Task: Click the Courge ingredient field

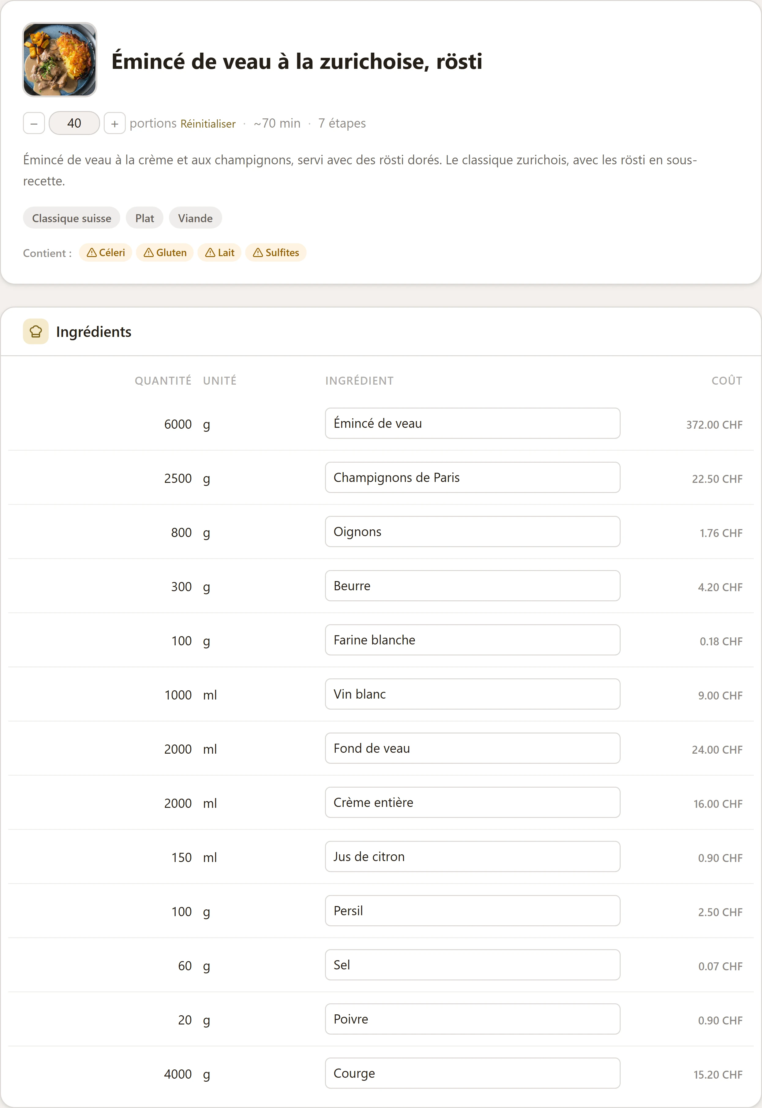Action: pyautogui.click(x=473, y=1074)
